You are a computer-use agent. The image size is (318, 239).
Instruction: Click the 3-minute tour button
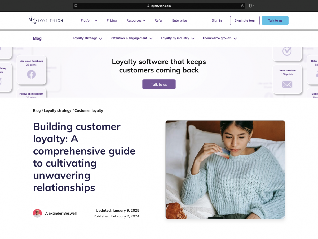[245, 20]
